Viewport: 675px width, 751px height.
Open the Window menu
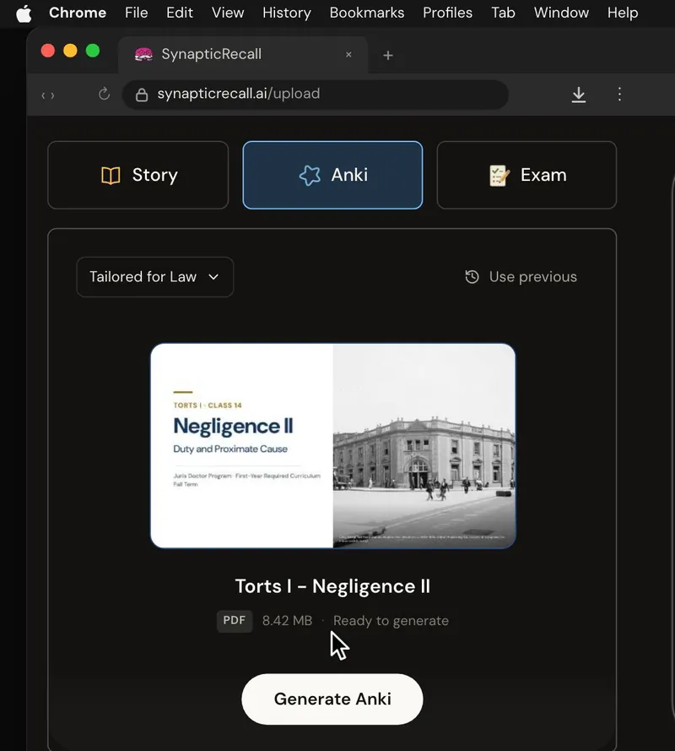pyautogui.click(x=561, y=13)
